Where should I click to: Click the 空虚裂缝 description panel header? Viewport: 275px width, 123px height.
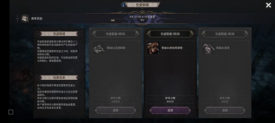[59, 34]
